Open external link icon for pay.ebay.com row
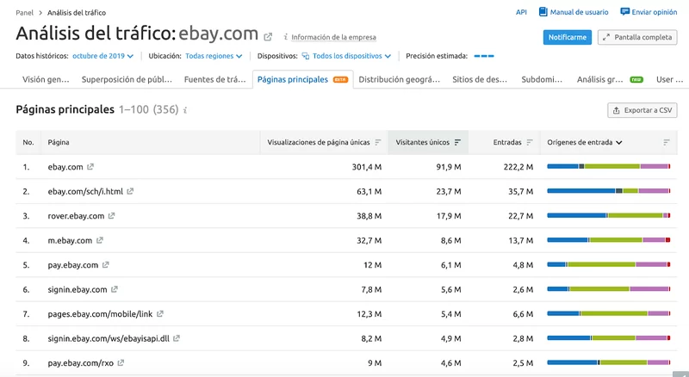 click(x=105, y=265)
